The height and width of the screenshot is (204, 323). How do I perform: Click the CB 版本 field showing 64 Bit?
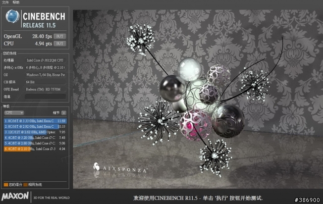(45, 82)
